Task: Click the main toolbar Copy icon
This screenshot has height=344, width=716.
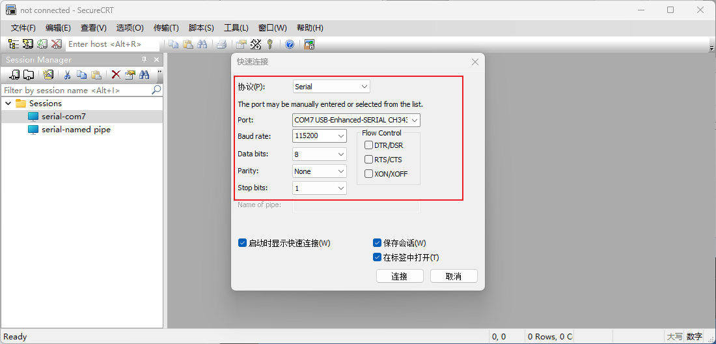Action: click(174, 44)
